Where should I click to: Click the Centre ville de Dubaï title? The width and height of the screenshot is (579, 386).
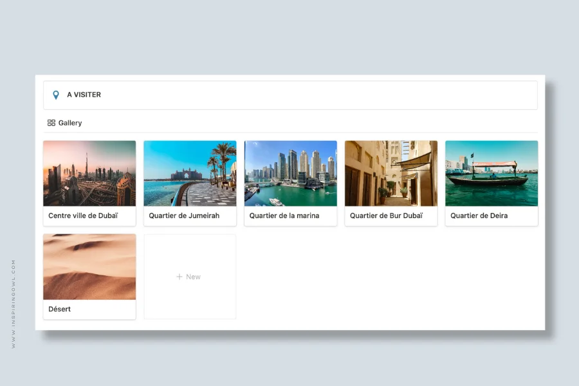83,216
